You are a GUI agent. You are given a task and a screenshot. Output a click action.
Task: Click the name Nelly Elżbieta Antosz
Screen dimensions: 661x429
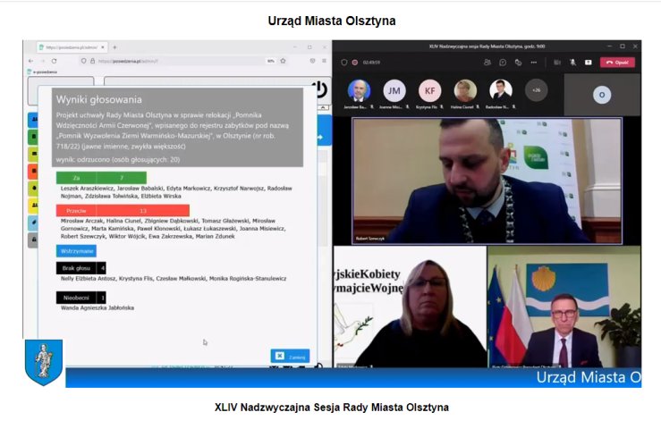coord(89,279)
